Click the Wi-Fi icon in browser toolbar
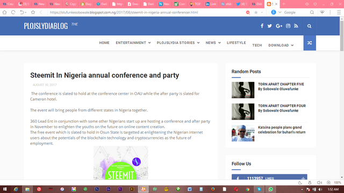The image size is (344, 193). pyautogui.click(x=322, y=12)
